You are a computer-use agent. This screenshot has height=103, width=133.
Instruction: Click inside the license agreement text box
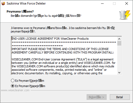64,56
